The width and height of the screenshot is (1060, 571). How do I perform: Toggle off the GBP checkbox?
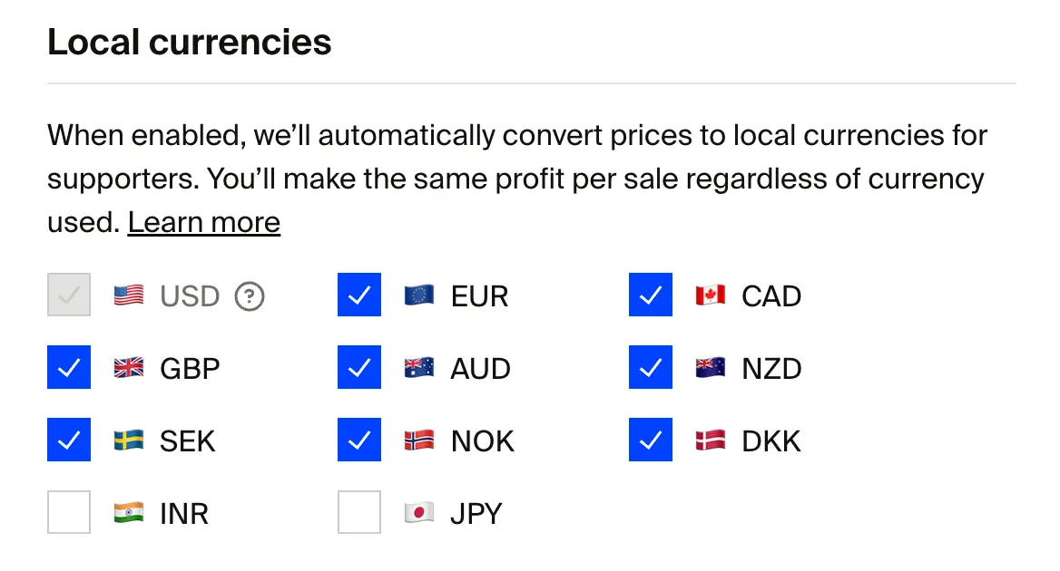pos(69,367)
